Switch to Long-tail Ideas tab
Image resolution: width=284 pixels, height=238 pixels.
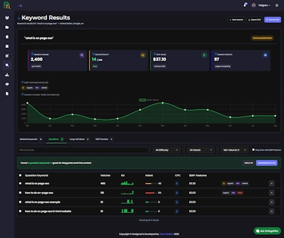[79, 139]
